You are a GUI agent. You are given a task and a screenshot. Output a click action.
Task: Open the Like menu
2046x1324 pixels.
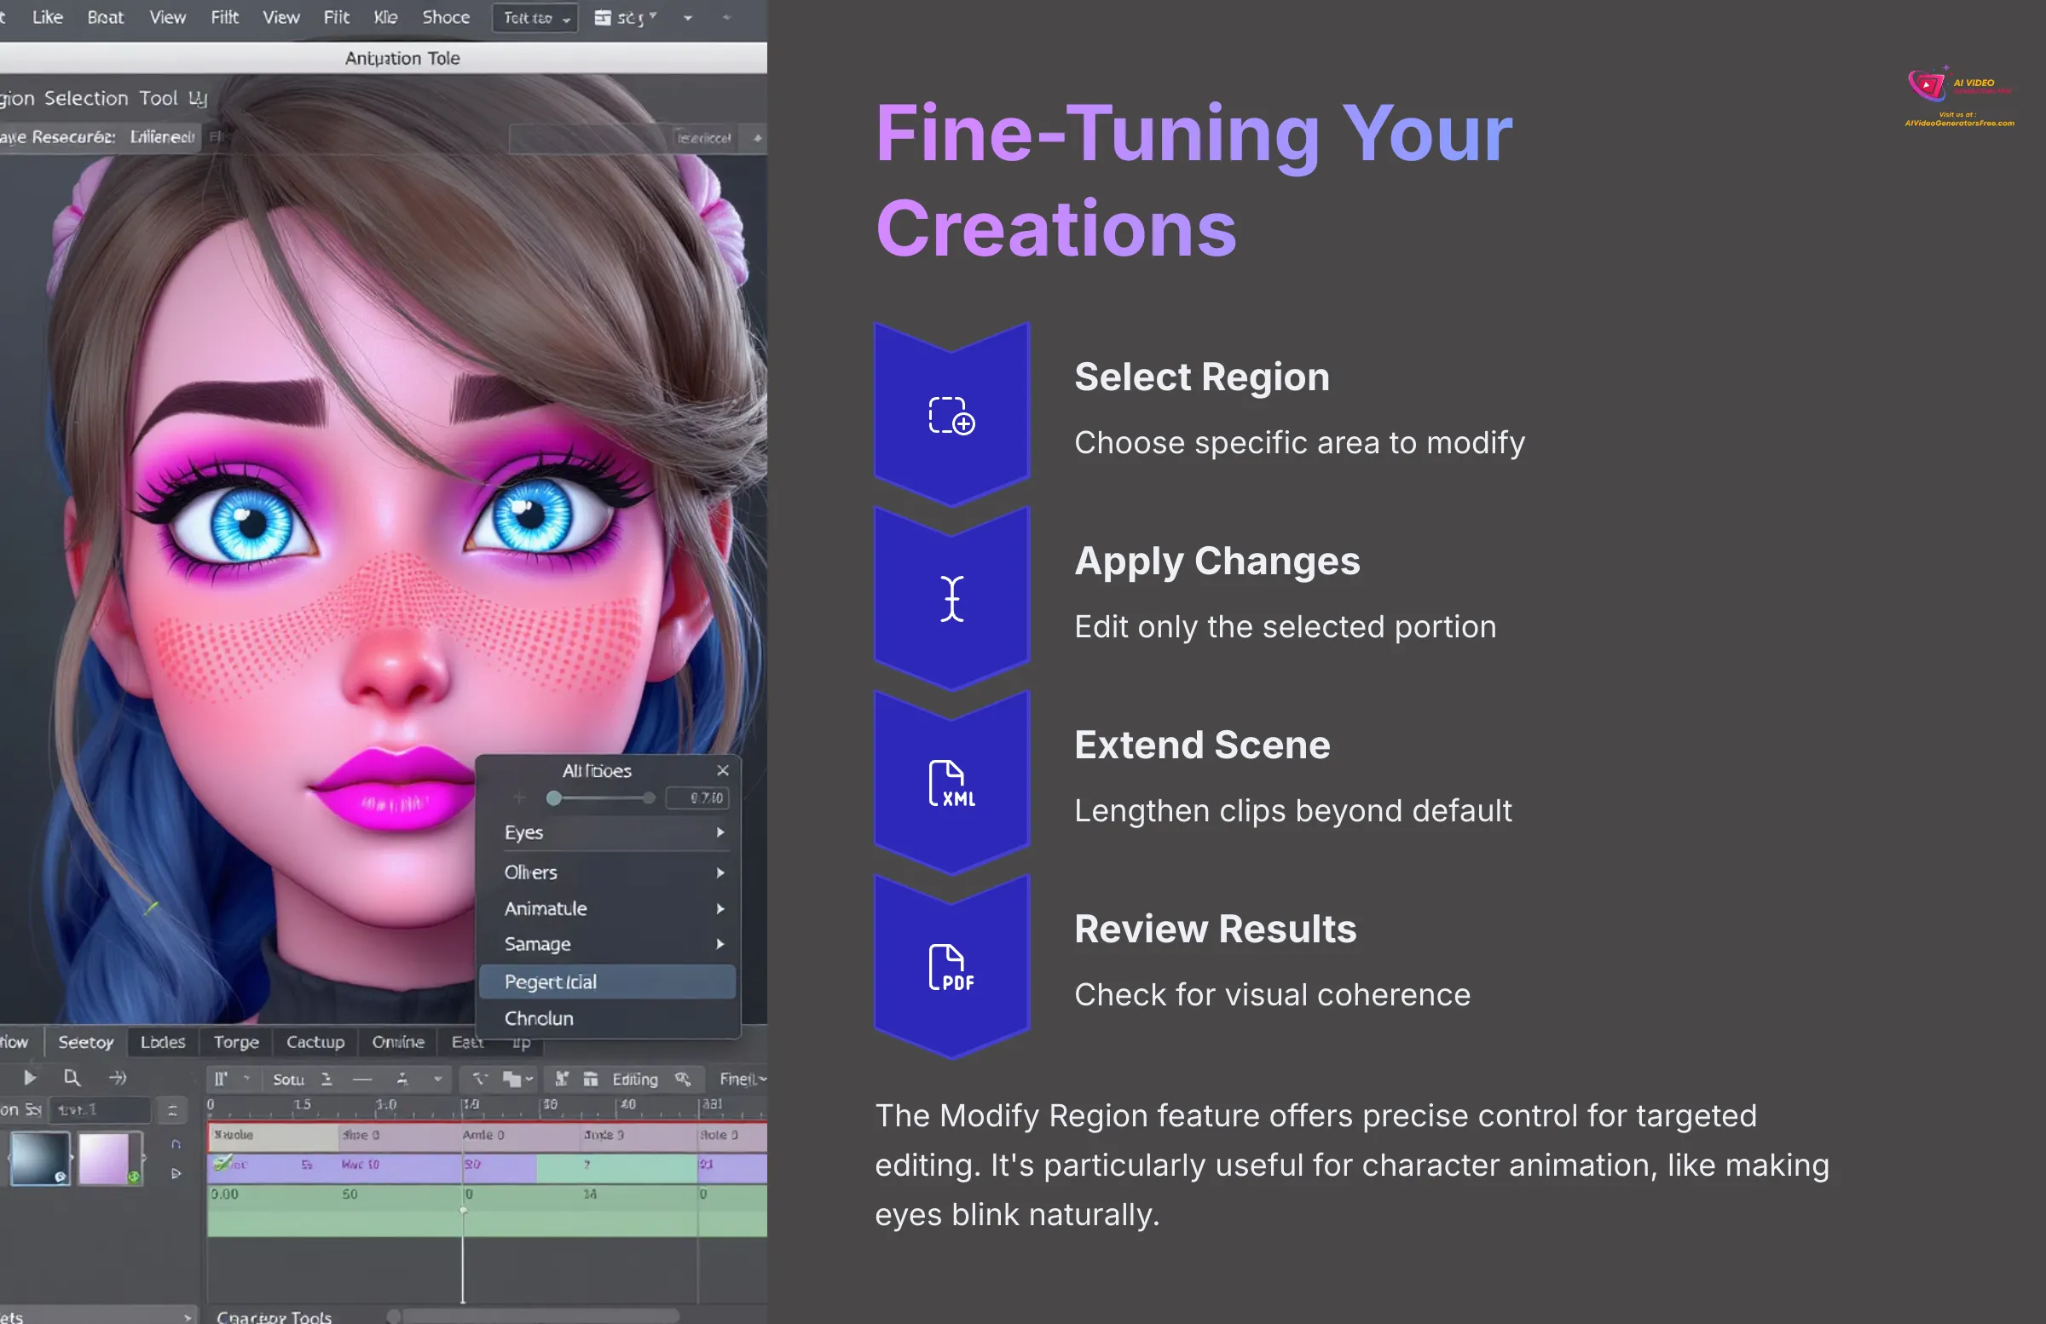[x=47, y=17]
